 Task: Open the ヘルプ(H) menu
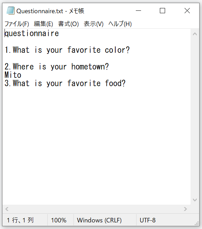[120, 24]
